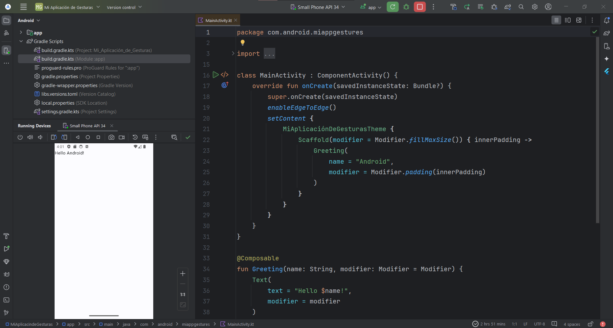Stop the running app

coord(420,7)
